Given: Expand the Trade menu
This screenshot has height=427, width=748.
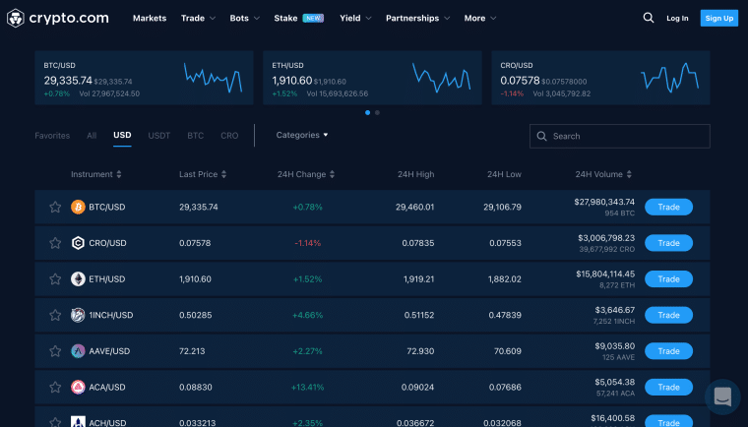Looking at the screenshot, I should 198,18.
